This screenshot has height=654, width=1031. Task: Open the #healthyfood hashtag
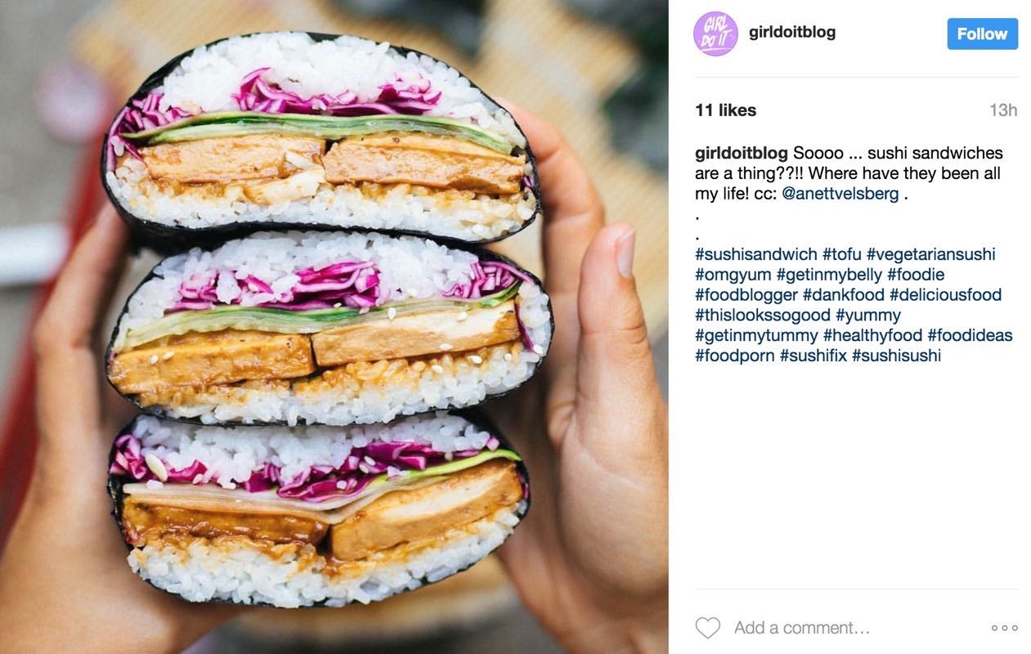click(872, 335)
